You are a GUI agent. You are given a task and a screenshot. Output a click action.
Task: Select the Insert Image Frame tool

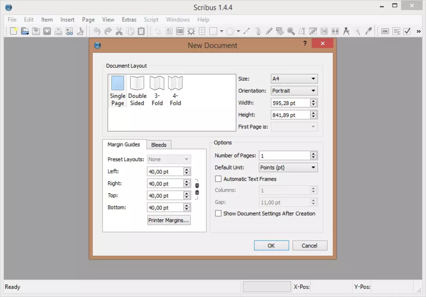point(180,31)
